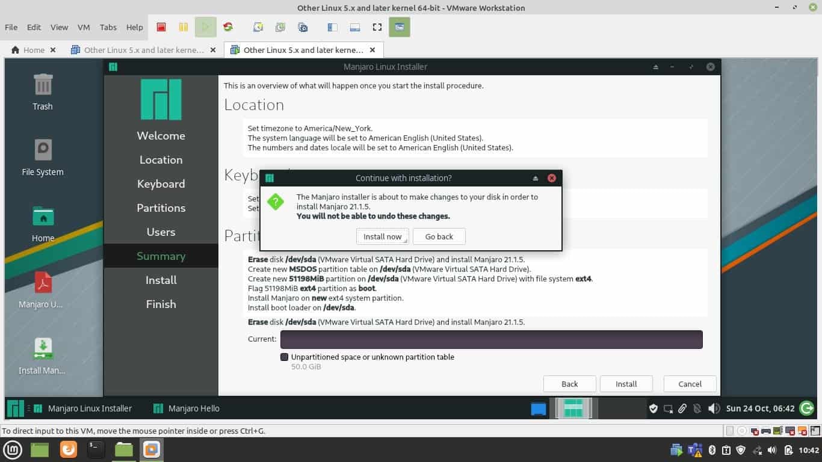Open the VM menu

point(84,27)
